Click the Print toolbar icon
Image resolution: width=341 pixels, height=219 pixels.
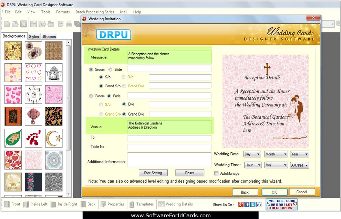69,24
